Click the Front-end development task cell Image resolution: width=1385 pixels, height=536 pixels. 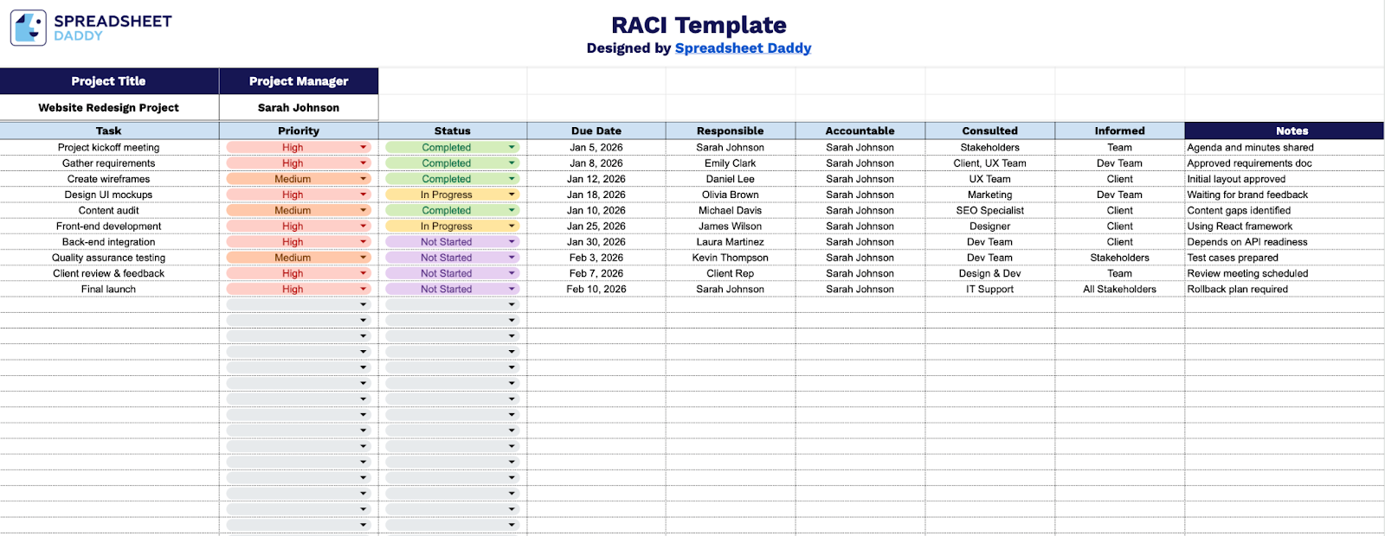click(x=109, y=227)
